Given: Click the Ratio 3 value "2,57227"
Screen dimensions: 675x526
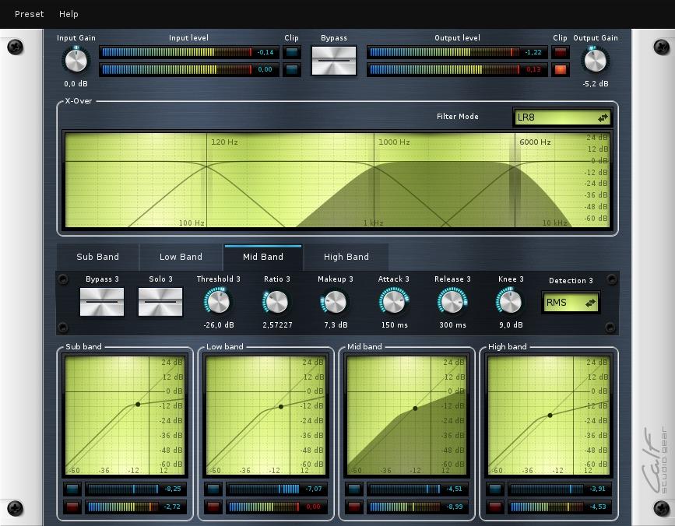Looking at the screenshot, I should pos(277,325).
